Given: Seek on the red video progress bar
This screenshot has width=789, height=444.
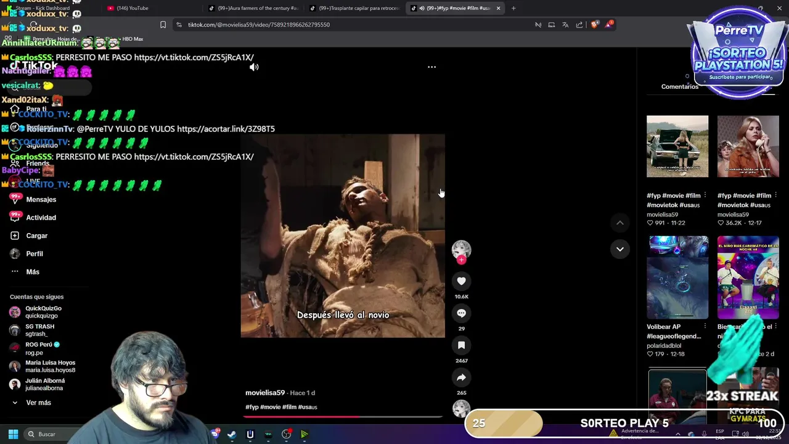Looking at the screenshot, I should pos(343,417).
